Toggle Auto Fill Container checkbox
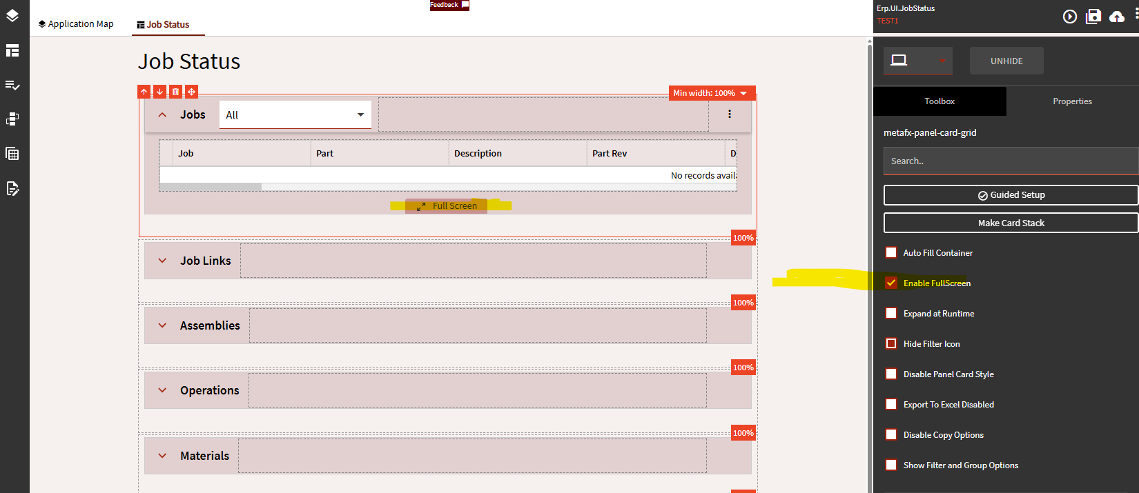This screenshot has height=493, width=1139. (891, 252)
